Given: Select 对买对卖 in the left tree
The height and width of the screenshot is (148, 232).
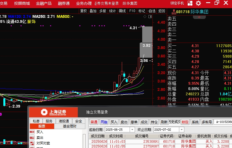Looking at the screenshot, I should (x=43, y=143).
